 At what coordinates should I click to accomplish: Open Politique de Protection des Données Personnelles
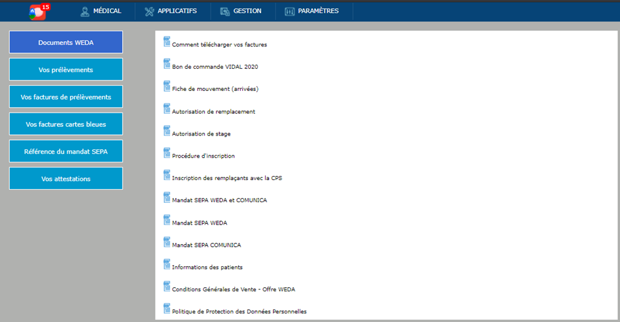239,312
